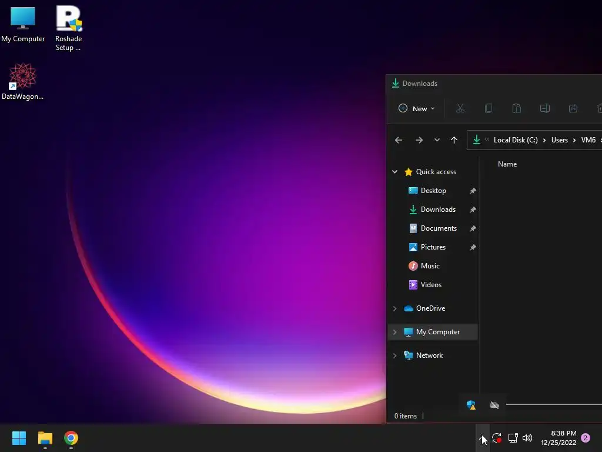Toggle hidden icons tray chevron
The height and width of the screenshot is (452, 602).
tap(482, 438)
